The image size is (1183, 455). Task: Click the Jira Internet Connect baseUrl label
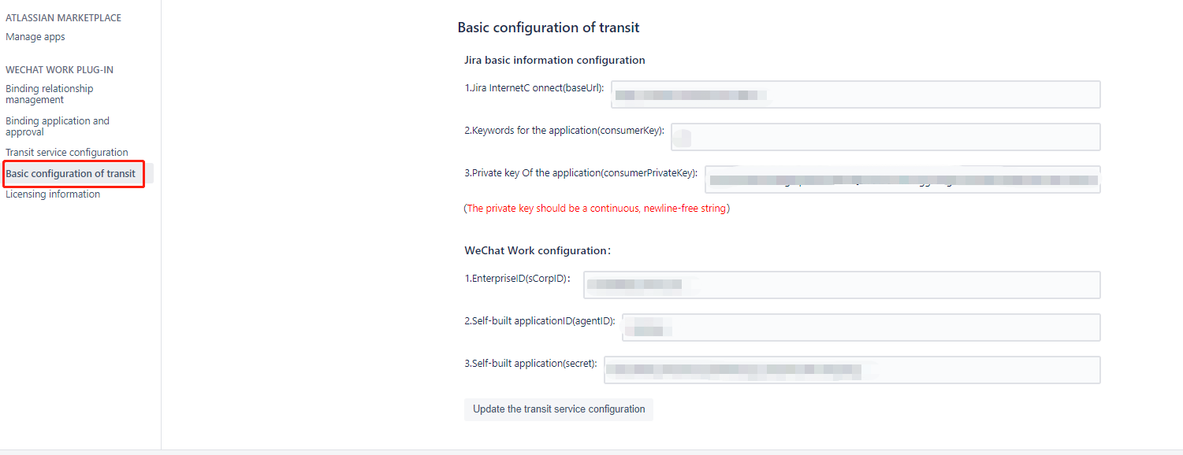[x=534, y=88]
